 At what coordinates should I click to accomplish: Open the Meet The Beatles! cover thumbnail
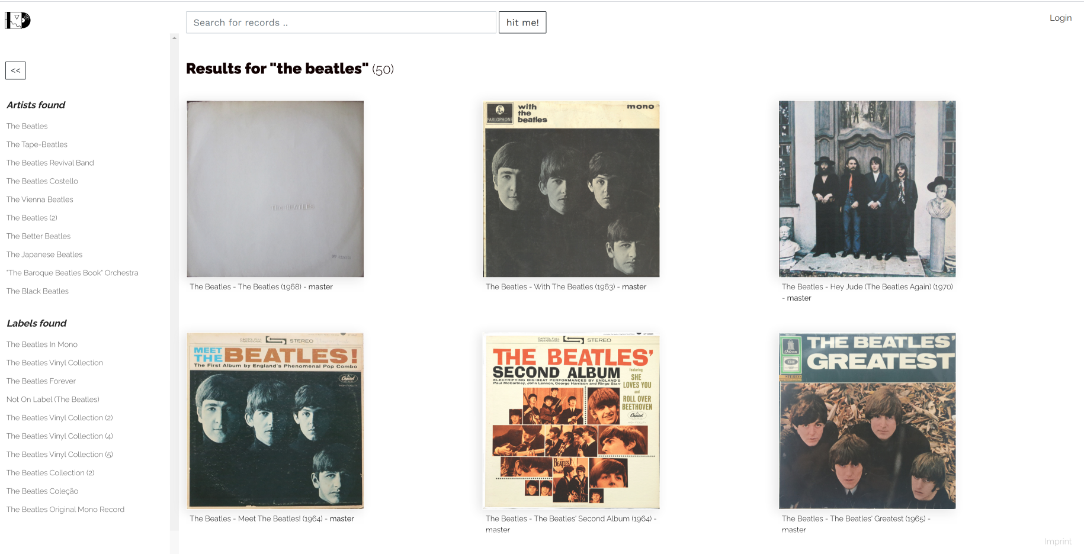coord(275,421)
